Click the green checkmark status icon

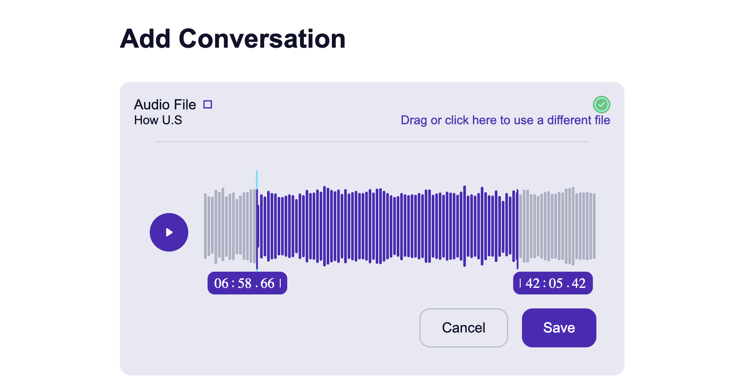click(x=602, y=105)
